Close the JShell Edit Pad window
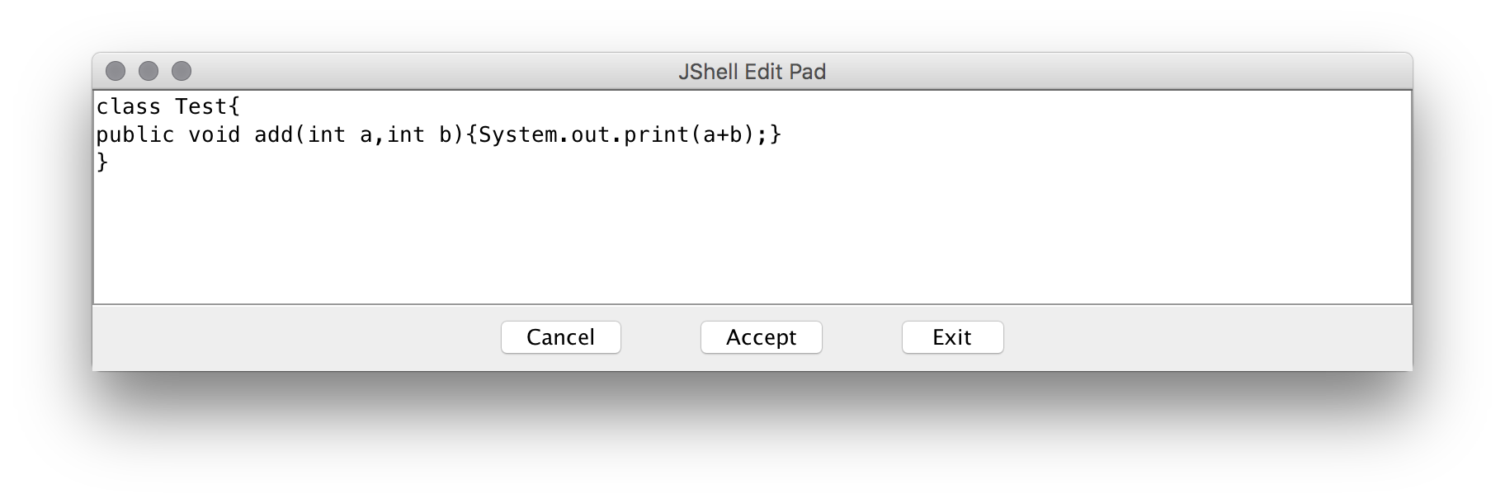 [116, 72]
